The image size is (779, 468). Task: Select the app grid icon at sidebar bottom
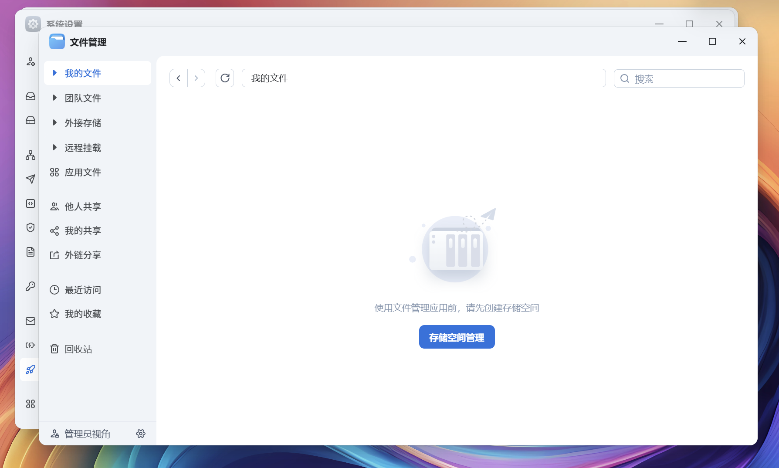(x=30, y=404)
